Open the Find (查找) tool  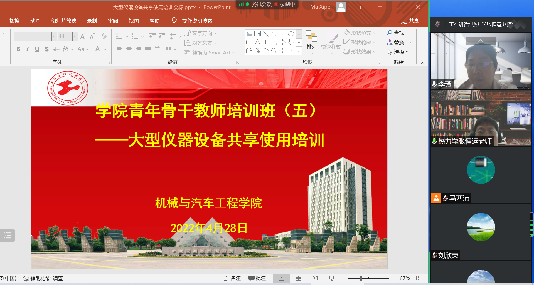tap(395, 33)
